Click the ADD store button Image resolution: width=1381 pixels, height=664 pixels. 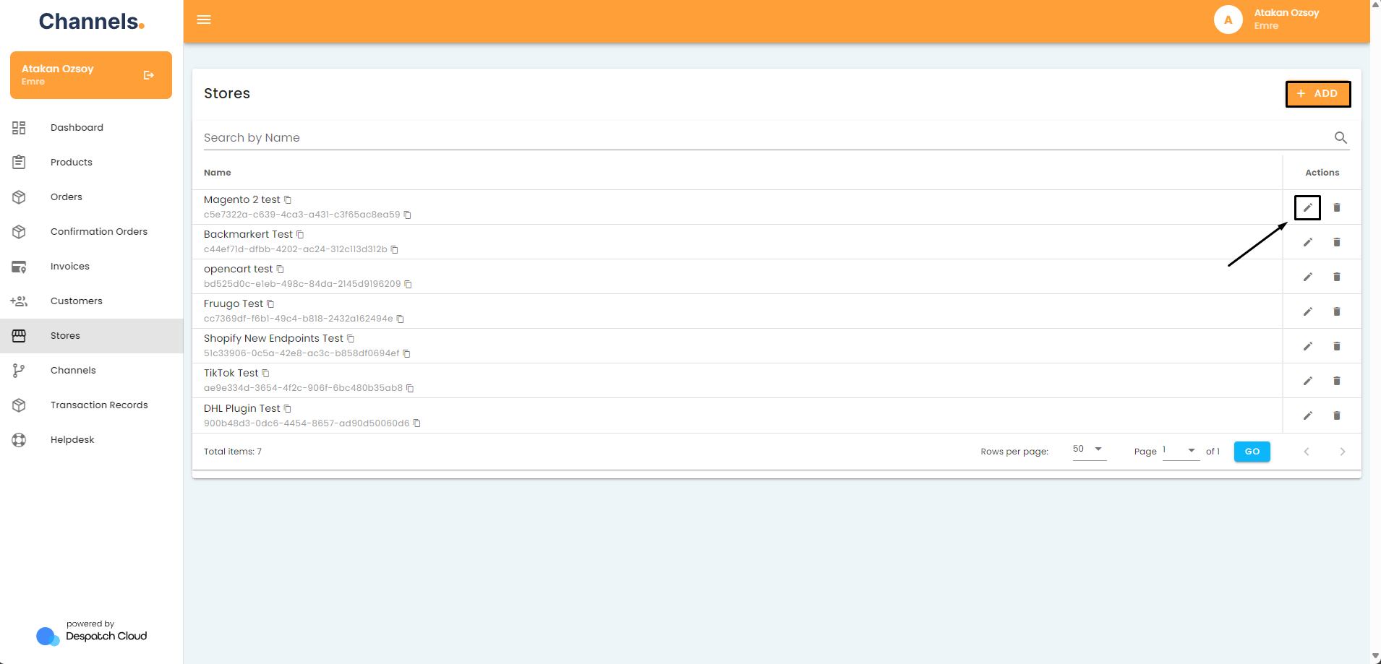1317,94
